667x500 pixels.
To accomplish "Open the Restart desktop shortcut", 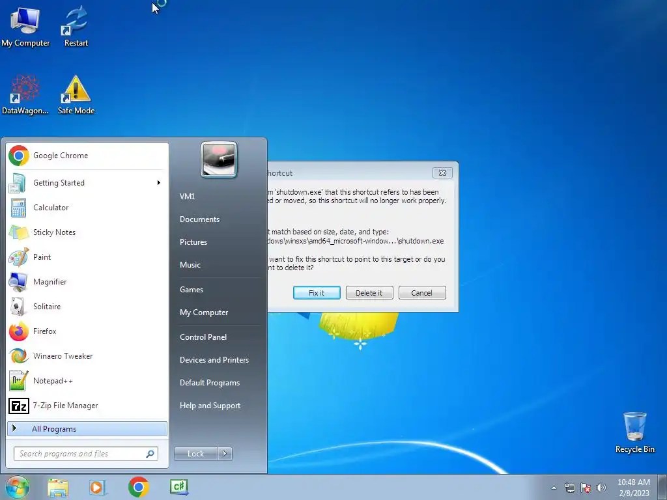I will [x=76, y=25].
